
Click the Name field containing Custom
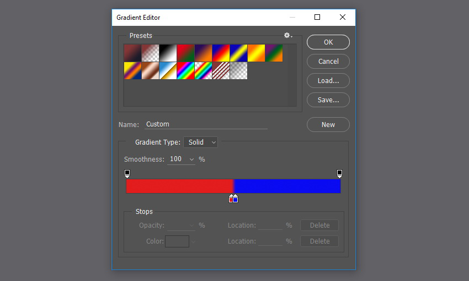206,124
